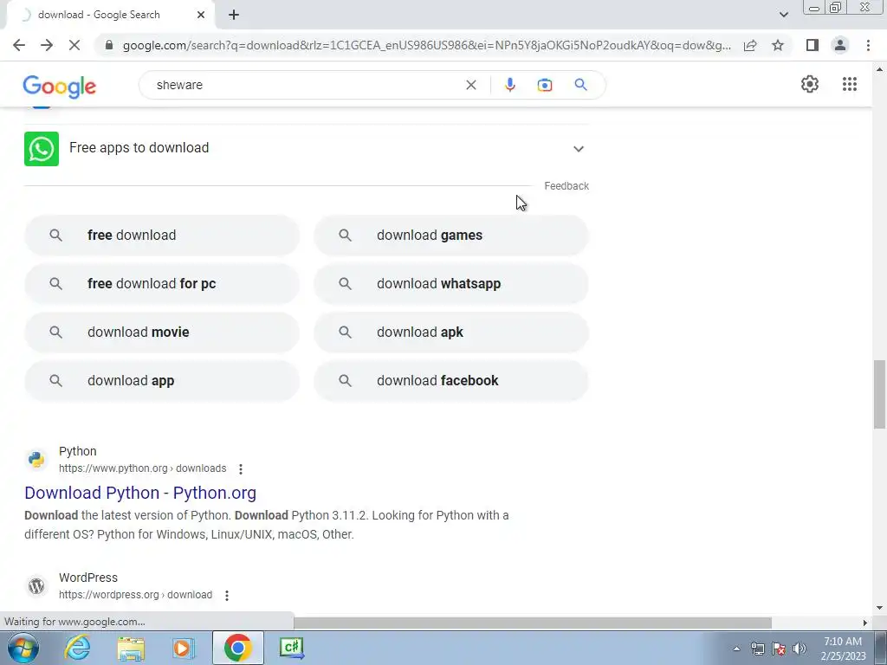Open a new tab
887x665 pixels.
234,15
